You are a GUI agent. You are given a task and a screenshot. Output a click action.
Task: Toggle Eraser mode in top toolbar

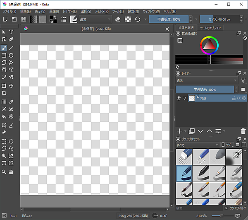click(x=117, y=19)
